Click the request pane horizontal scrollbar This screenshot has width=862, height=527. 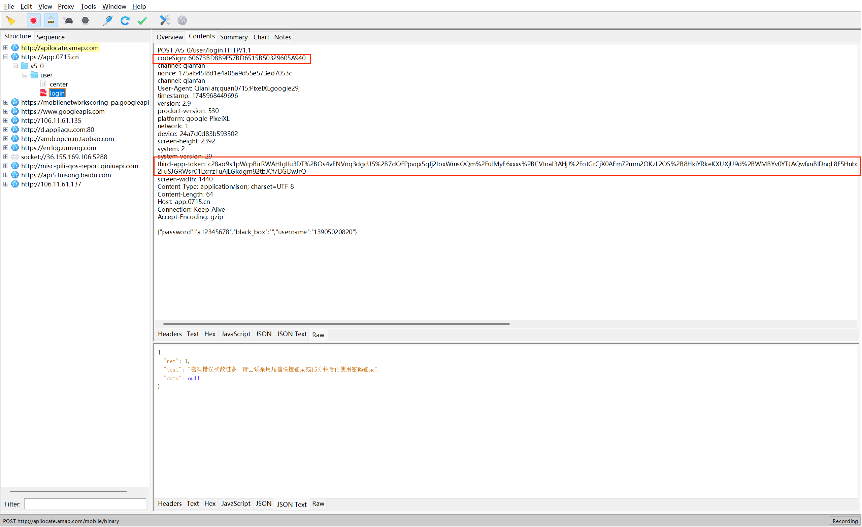pyautogui.click(x=336, y=324)
